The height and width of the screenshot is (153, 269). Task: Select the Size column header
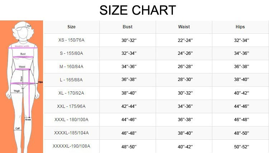point(71,27)
